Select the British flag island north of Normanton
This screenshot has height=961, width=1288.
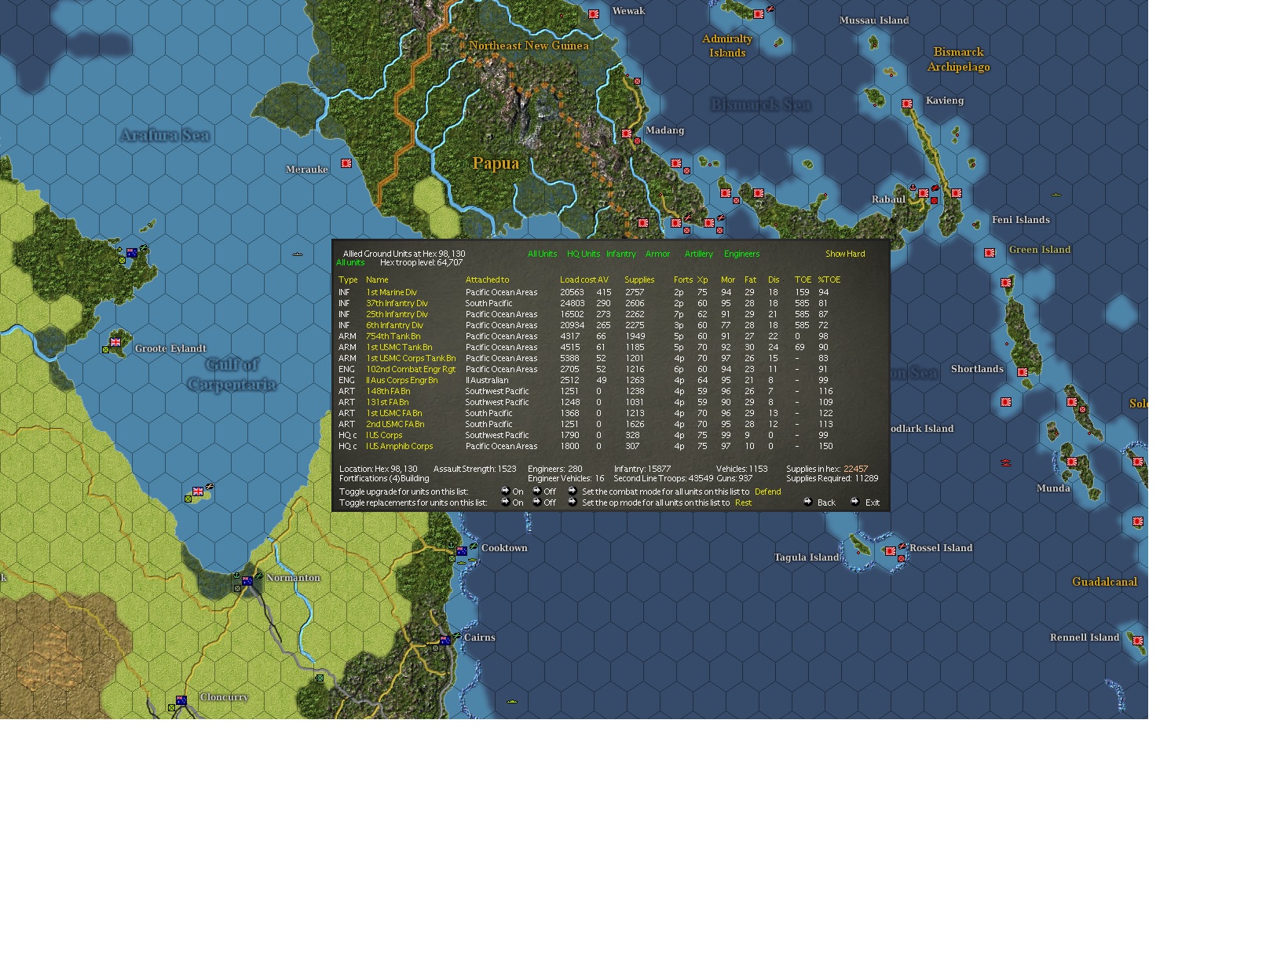tap(198, 491)
